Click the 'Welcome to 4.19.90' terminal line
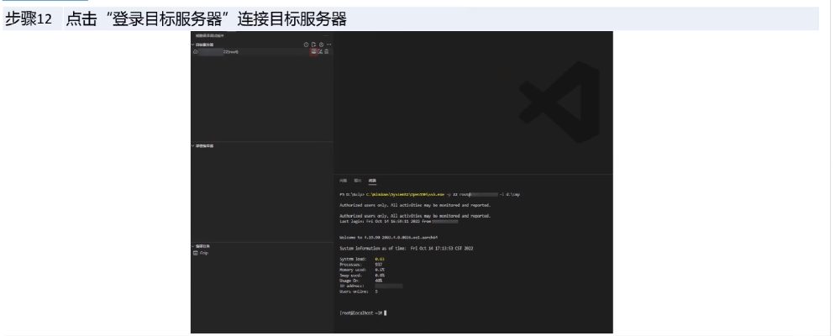 click(x=389, y=238)
